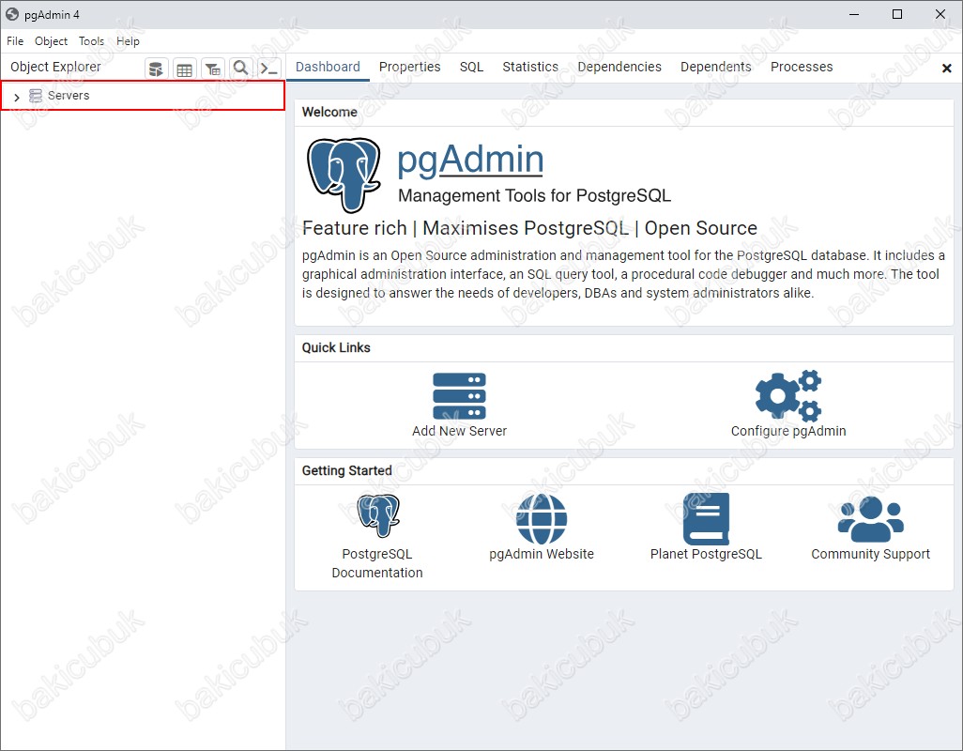Click the Planet PostgreSQL book icon
This screenshot has height=751, width=963.
(706, 519)
